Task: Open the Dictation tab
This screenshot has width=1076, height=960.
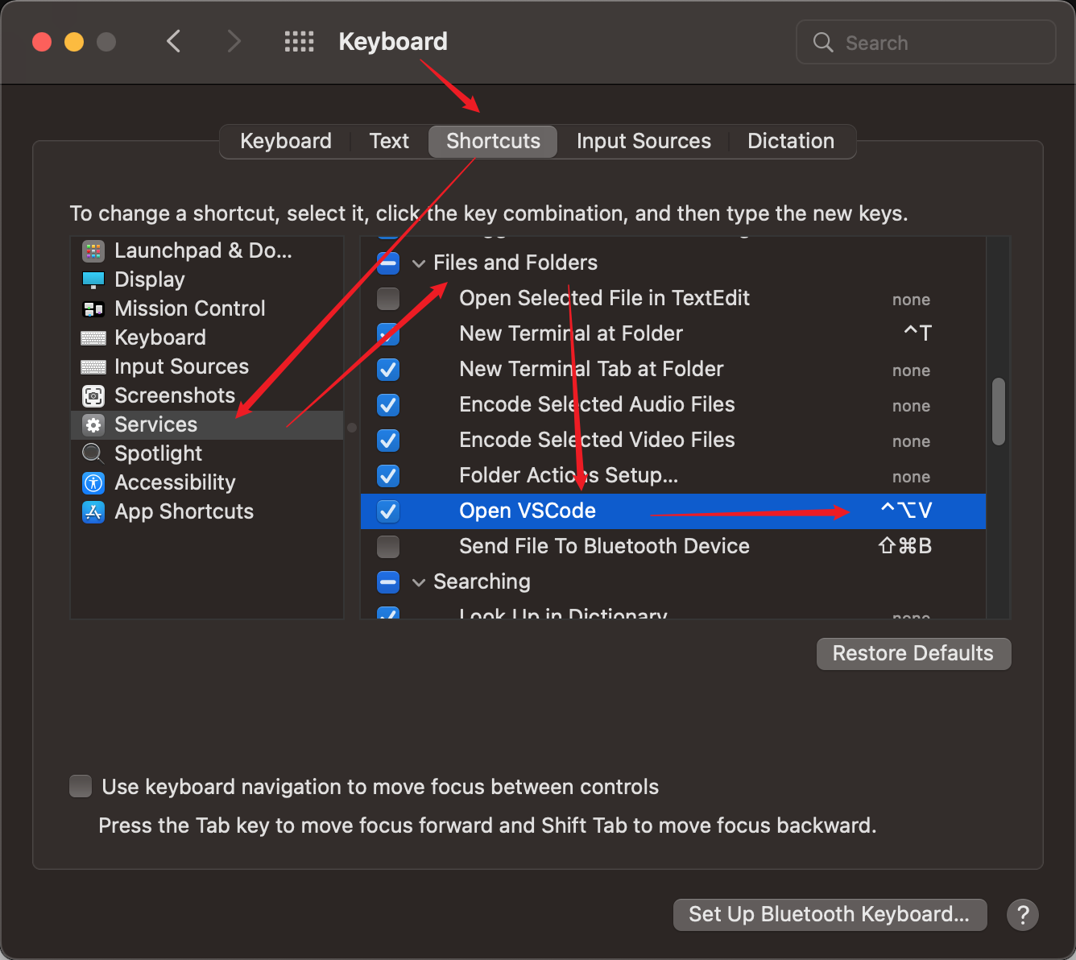Action: 790,141
